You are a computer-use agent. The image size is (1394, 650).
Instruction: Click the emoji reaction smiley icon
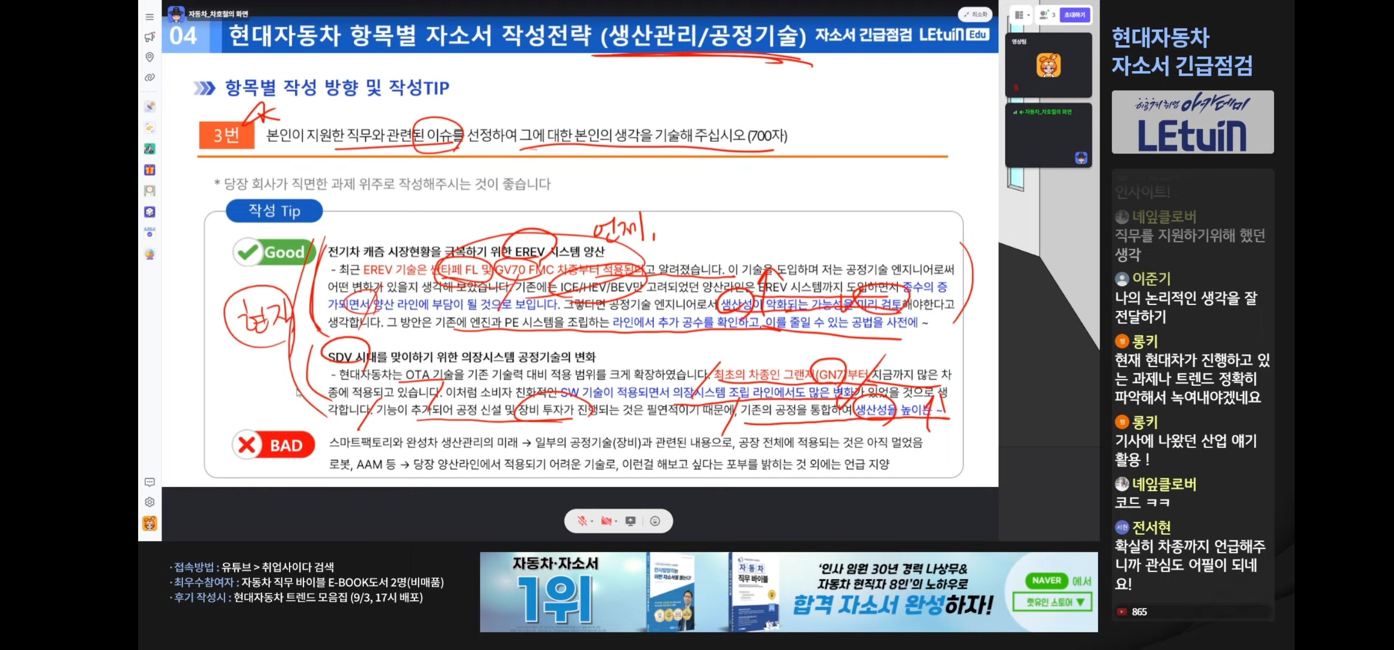[655, 520]
